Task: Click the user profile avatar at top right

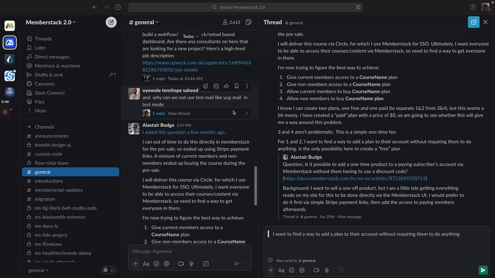Action: tap(485, 7)
